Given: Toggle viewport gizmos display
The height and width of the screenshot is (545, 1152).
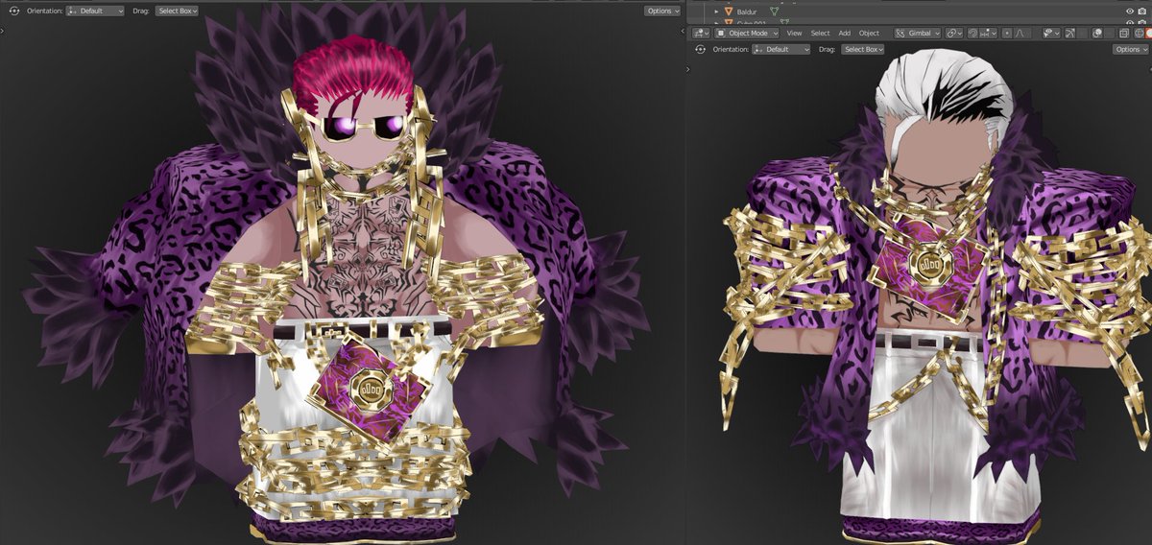Looking at the screenshot, I should [x=1069, y=33].
